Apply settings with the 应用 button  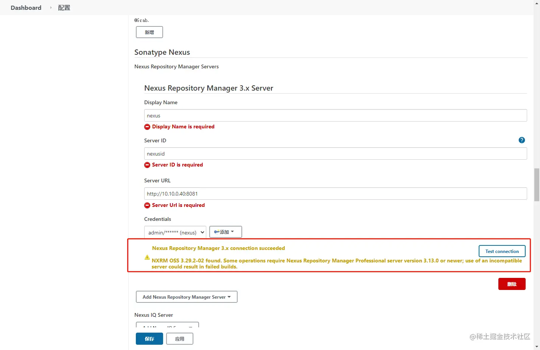(180, 339)
